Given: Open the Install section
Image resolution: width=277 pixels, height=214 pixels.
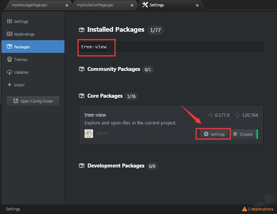Looking at the screenshot, I should pos(19,85).
